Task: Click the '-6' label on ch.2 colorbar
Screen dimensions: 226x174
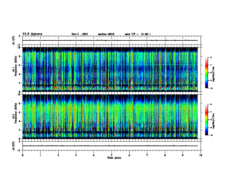Action: 211,104
